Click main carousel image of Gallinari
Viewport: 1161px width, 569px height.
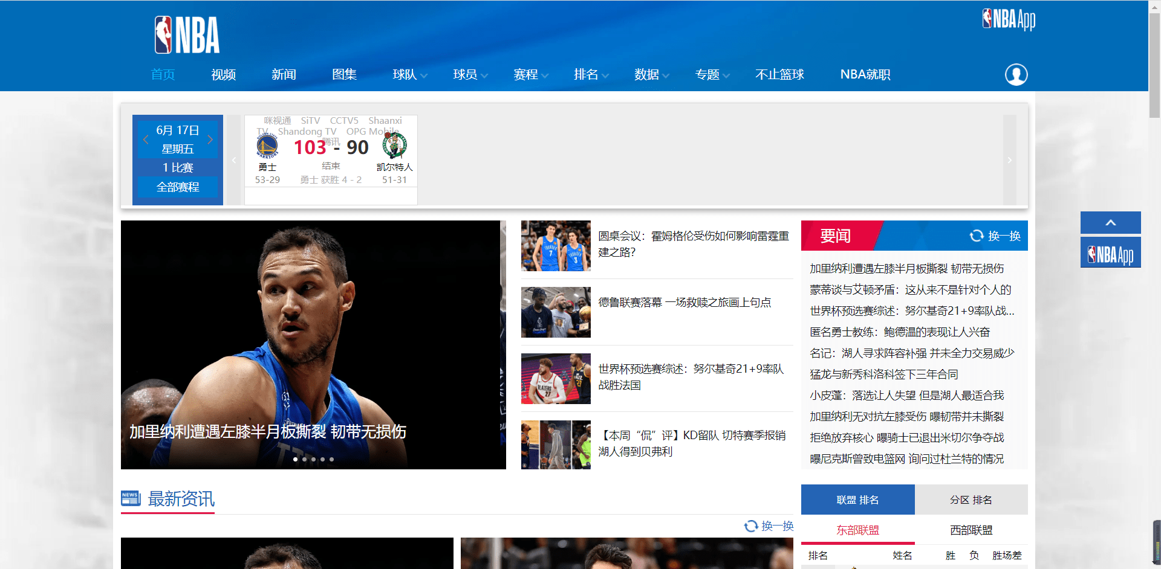tap(313, 345)
